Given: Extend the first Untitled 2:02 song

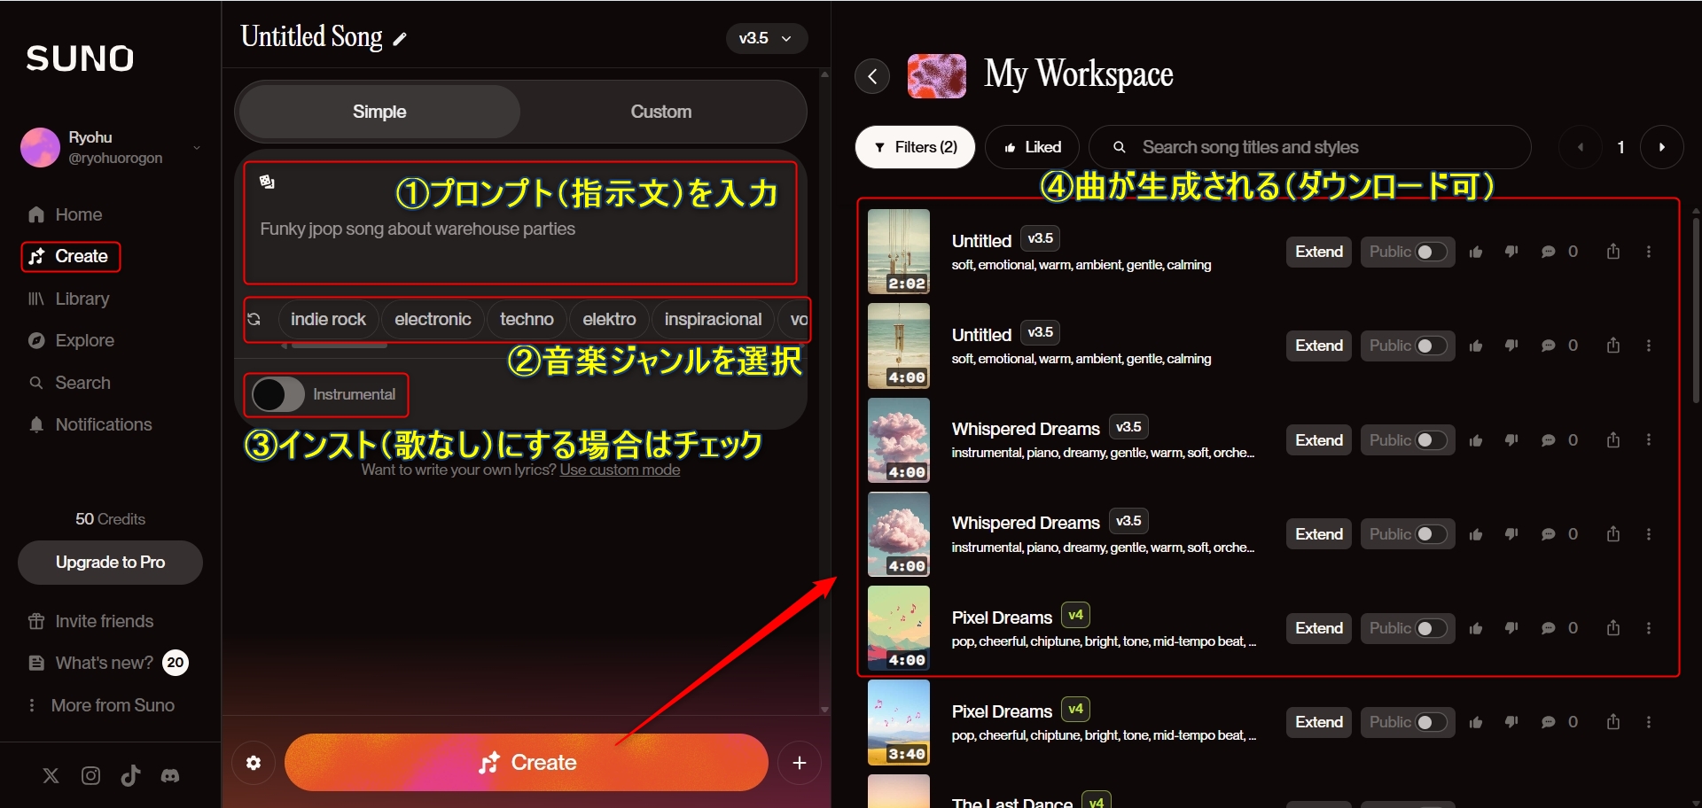Looking at the screenshot, I should click(x=1319, y=252).
